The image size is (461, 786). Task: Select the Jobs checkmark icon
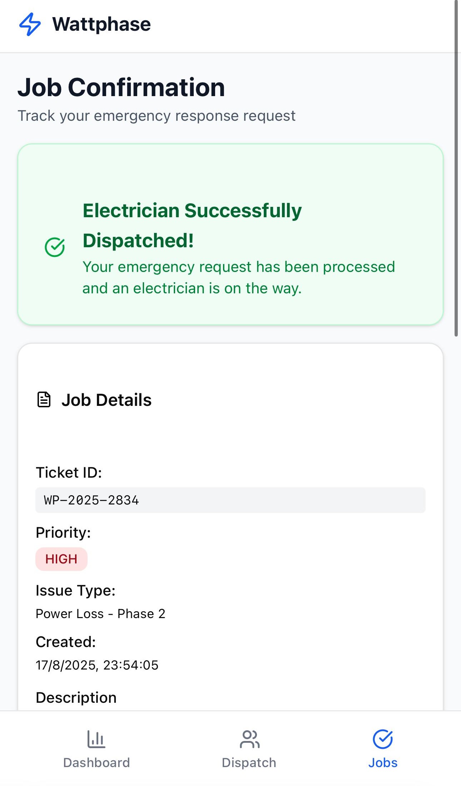pyautogui.click(x=383, y=739)
